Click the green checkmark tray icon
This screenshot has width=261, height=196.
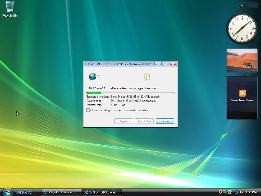tap(225, 192)
